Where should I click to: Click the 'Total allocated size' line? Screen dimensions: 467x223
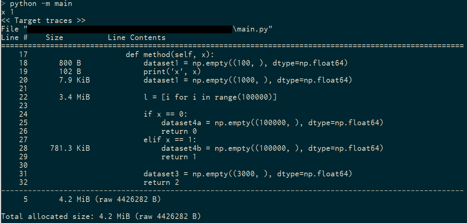tap(101, 217)
